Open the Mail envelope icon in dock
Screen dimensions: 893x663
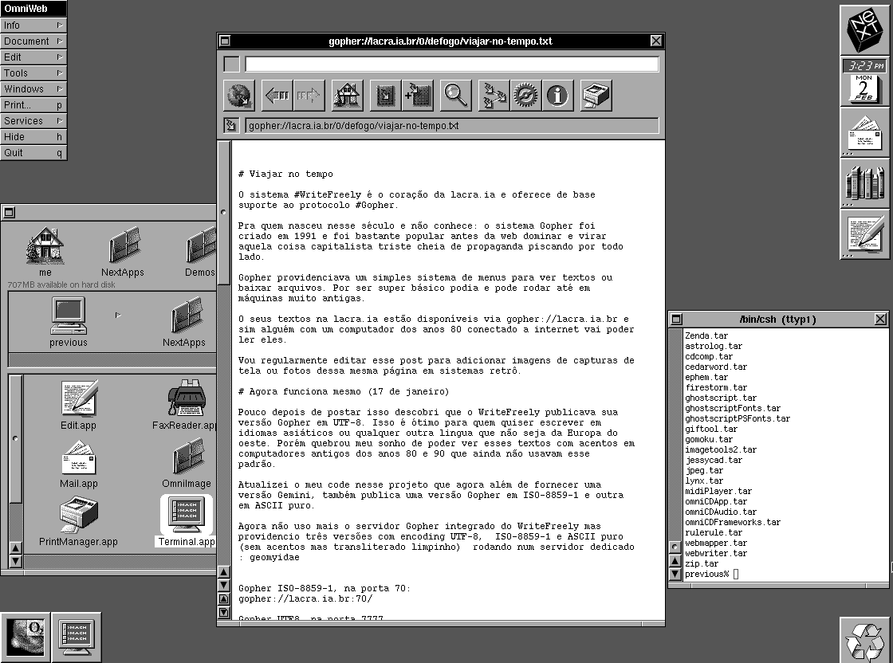(x=864, y=132)
